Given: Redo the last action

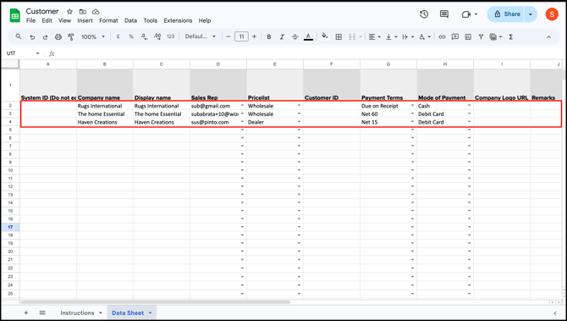Looking at the screenshot, I should 45,37.
